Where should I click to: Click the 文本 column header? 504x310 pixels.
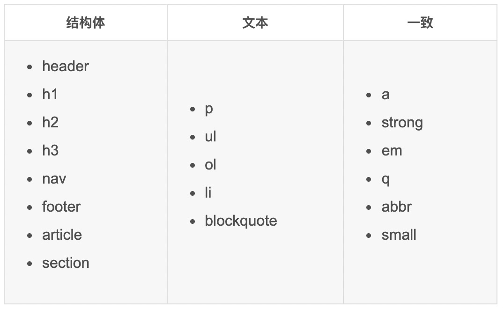click(255, 23)
